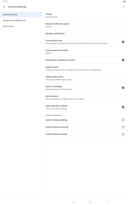Tap the recent apps navigation icon

coord(73,202)
